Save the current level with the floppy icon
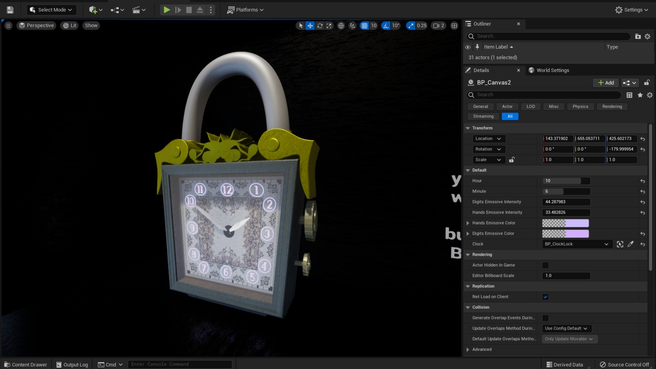The image size is (656, 369). [10, 10]
